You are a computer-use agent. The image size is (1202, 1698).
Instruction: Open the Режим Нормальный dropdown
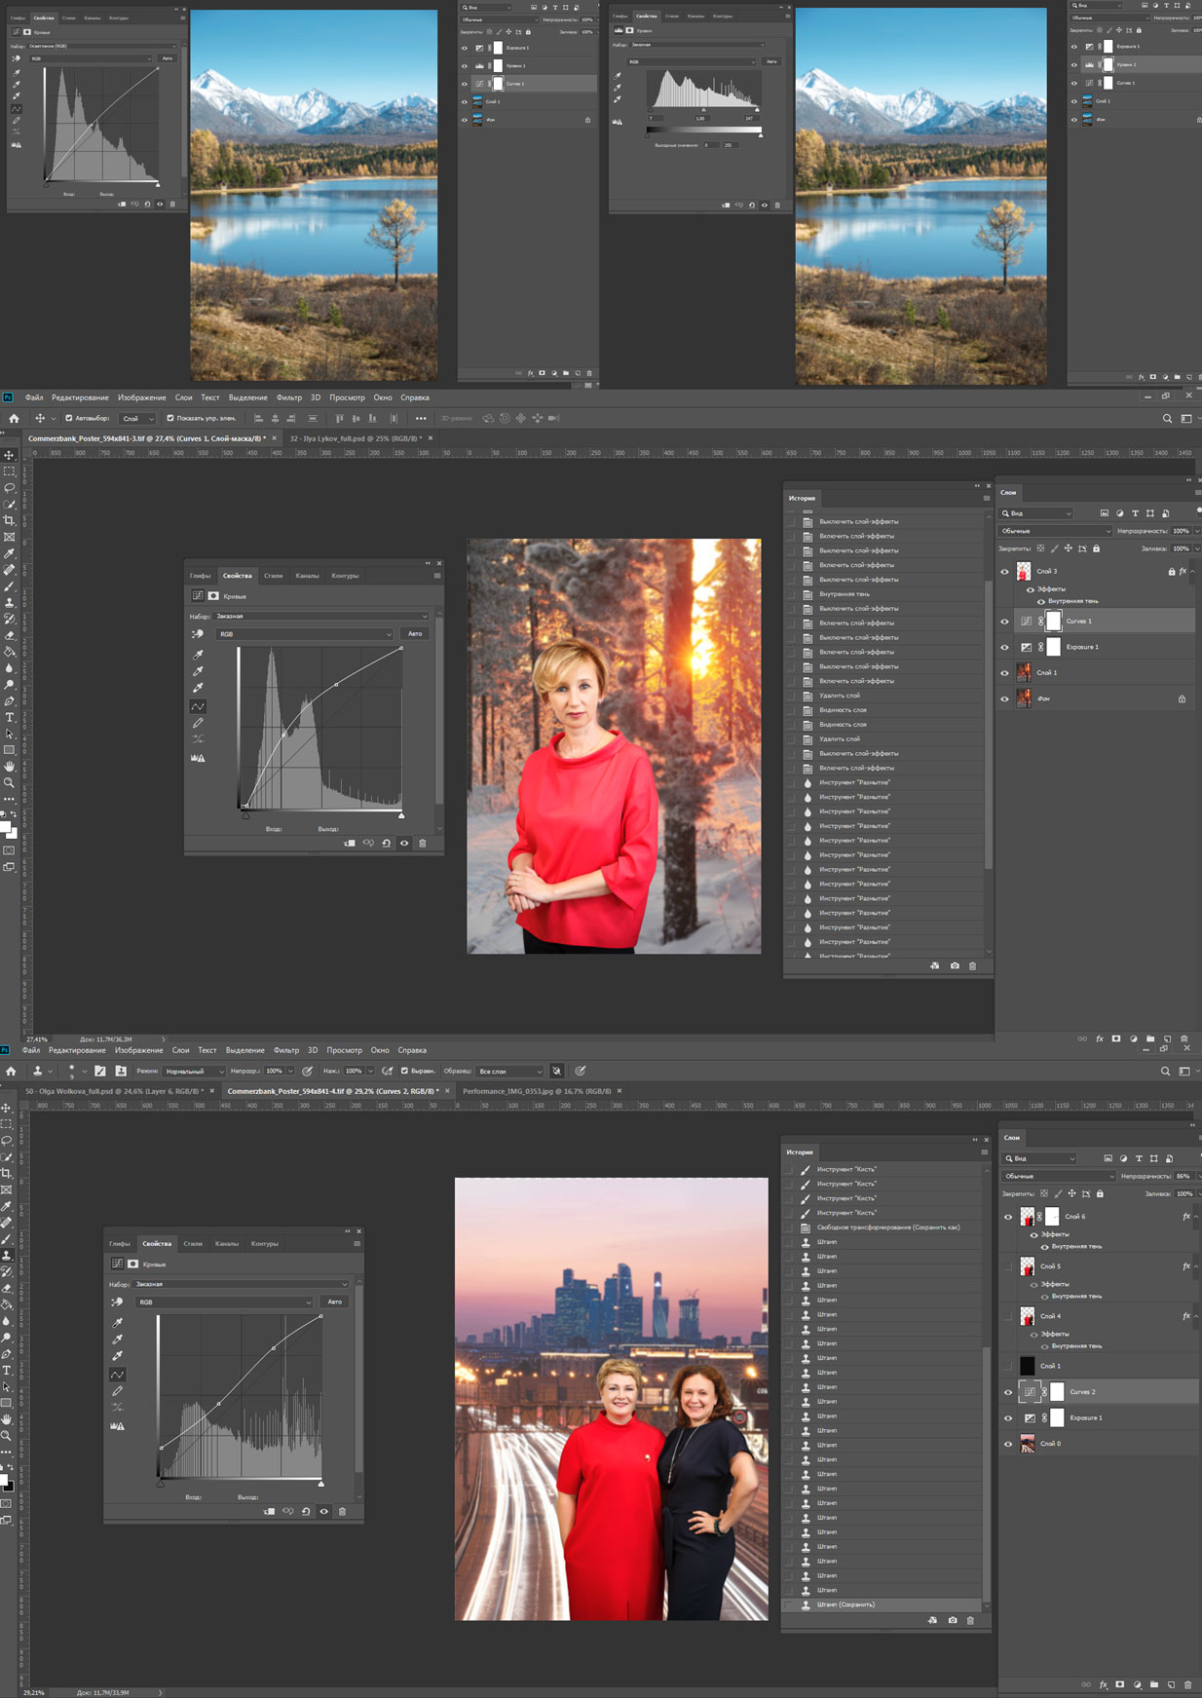[194, 1071]
